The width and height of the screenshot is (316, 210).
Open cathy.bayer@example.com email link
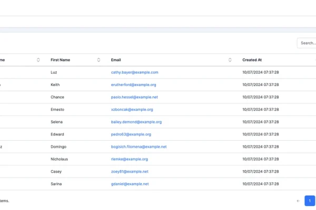[135, 72]
